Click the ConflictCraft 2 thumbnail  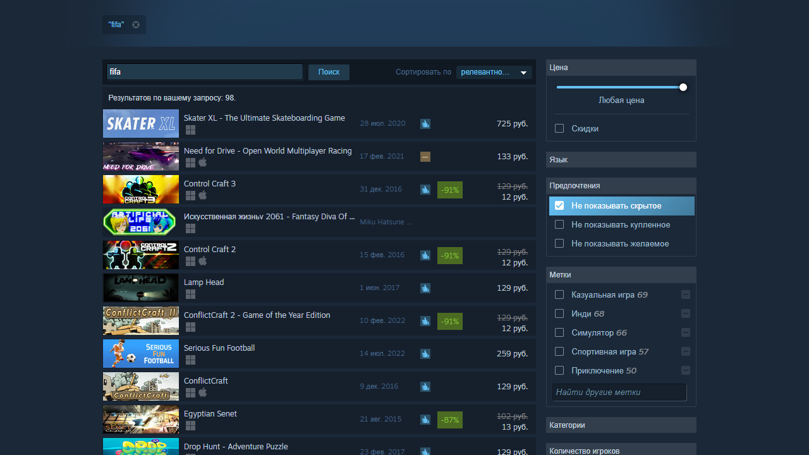point(141,321)
